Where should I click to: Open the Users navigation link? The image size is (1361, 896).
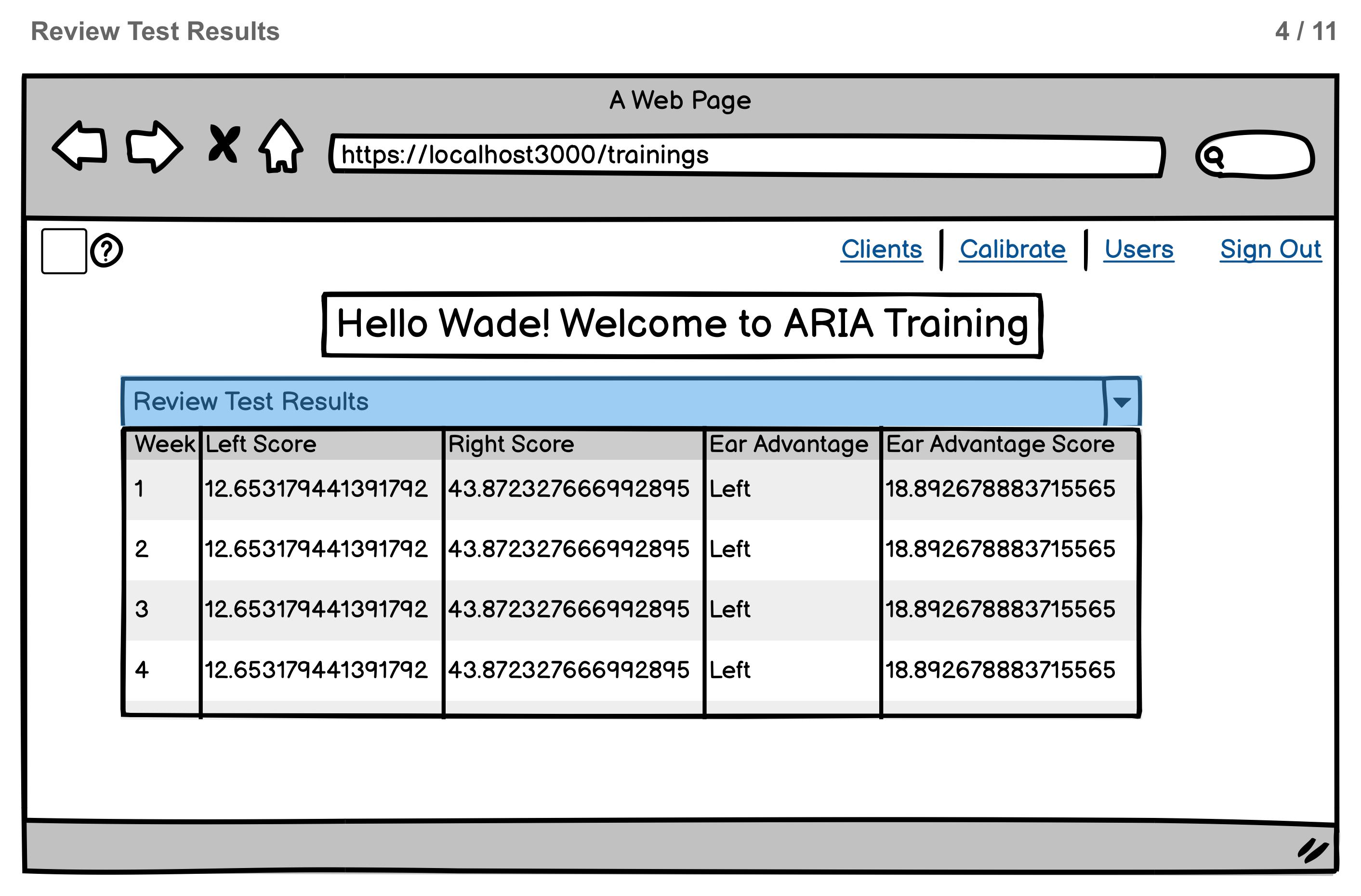[1138, 250]
